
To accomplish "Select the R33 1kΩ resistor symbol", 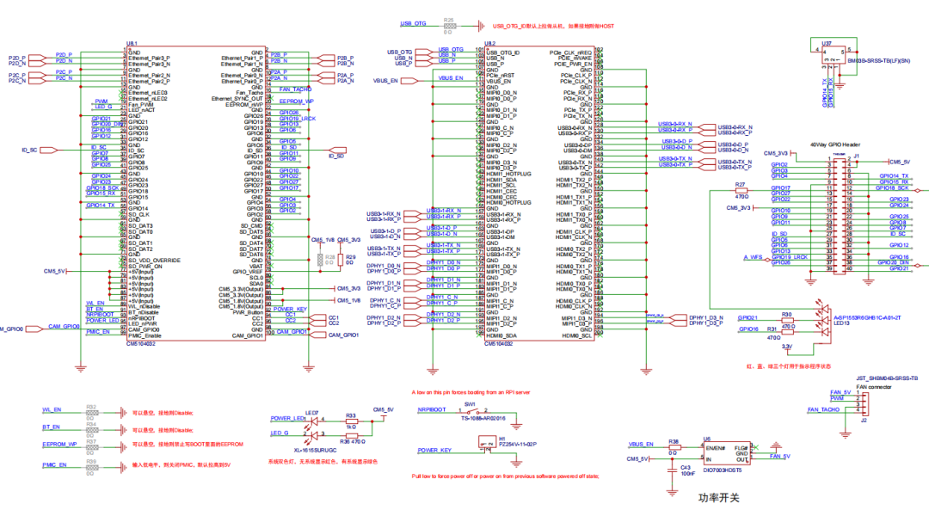I will point(351,421).
